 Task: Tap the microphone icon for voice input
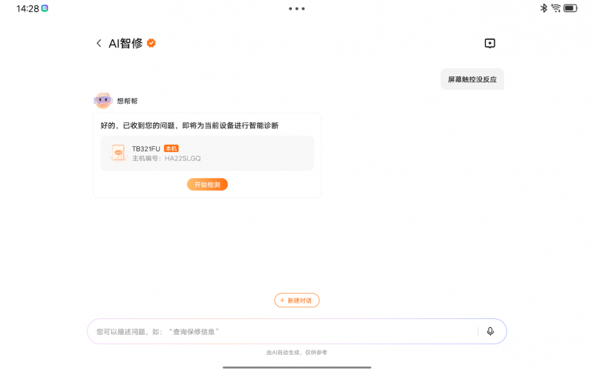tap(490, 331)
